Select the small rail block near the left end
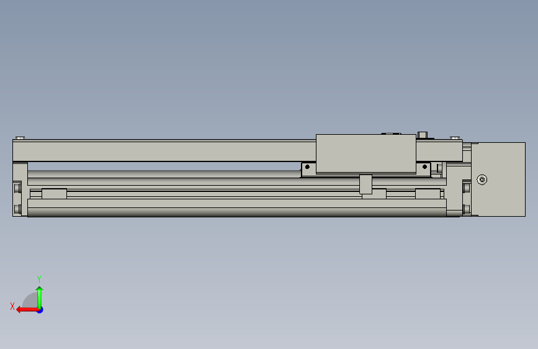538x349 pixels. pos(54,193)
